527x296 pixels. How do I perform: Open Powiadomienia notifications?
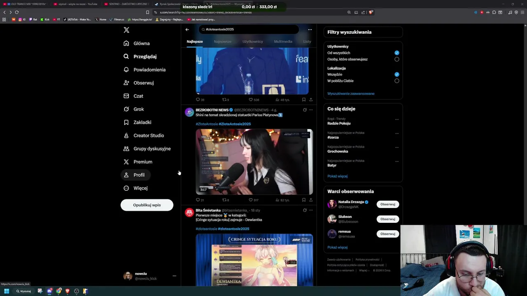pyautogui.click(x=145, y=69)
